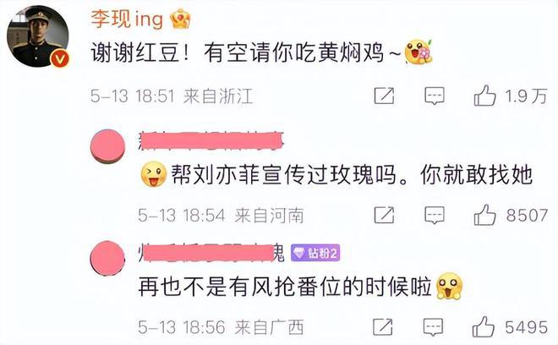This screenshot has width=558, height=345.
Task: Open the third commenter's pink avatar
Action: coord(107,258)
